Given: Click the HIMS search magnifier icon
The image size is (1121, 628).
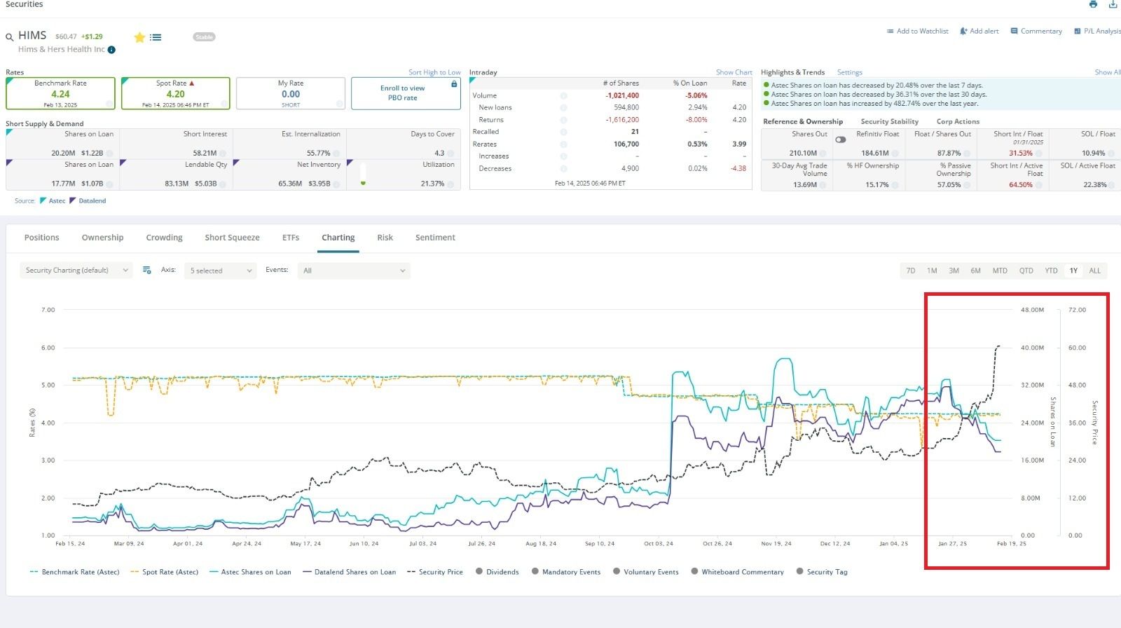Looking at the screenshot, I should point(10,37).
